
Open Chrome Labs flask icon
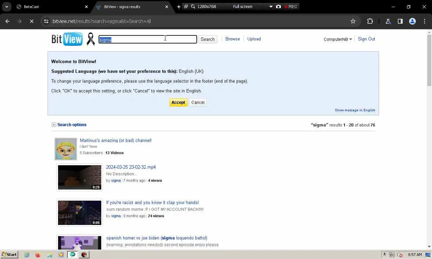pos(388,21)
